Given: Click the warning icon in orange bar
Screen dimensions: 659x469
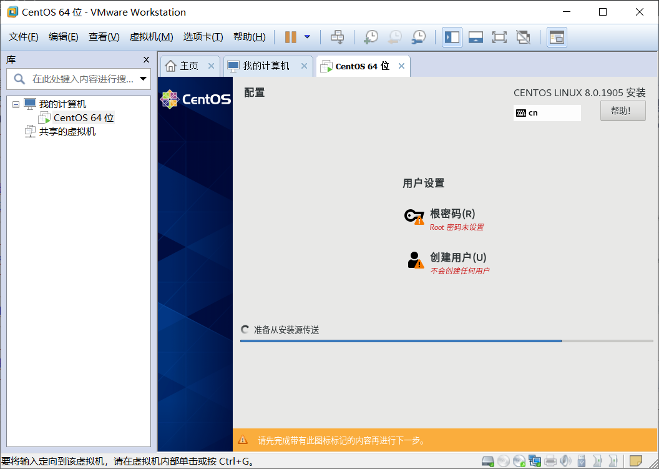Looking at the screenshot, I should pos(243,440).
